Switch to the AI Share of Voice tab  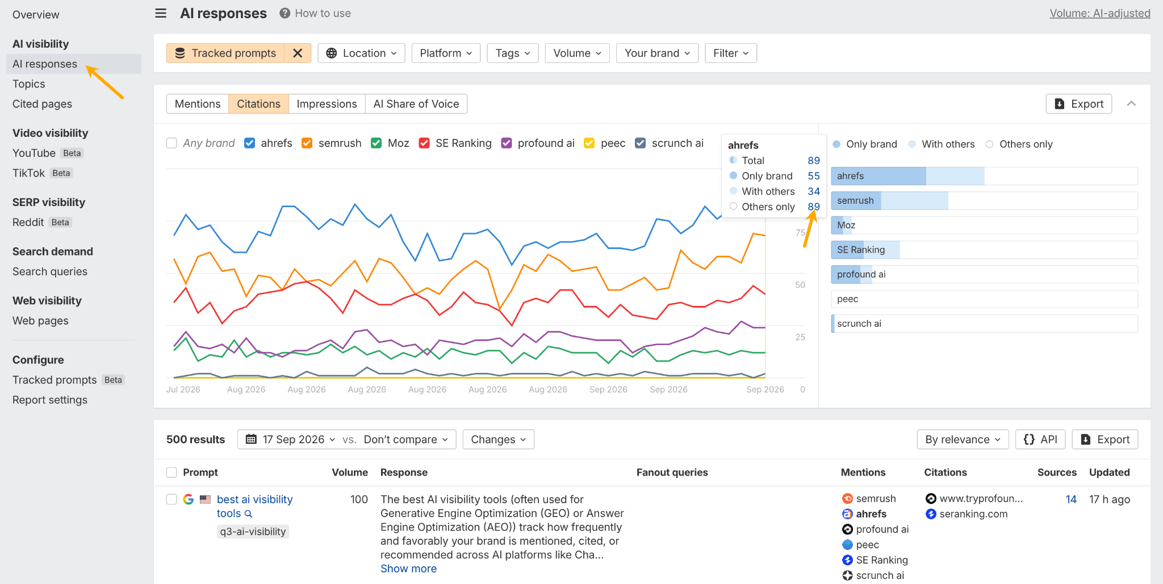[416, 104]
